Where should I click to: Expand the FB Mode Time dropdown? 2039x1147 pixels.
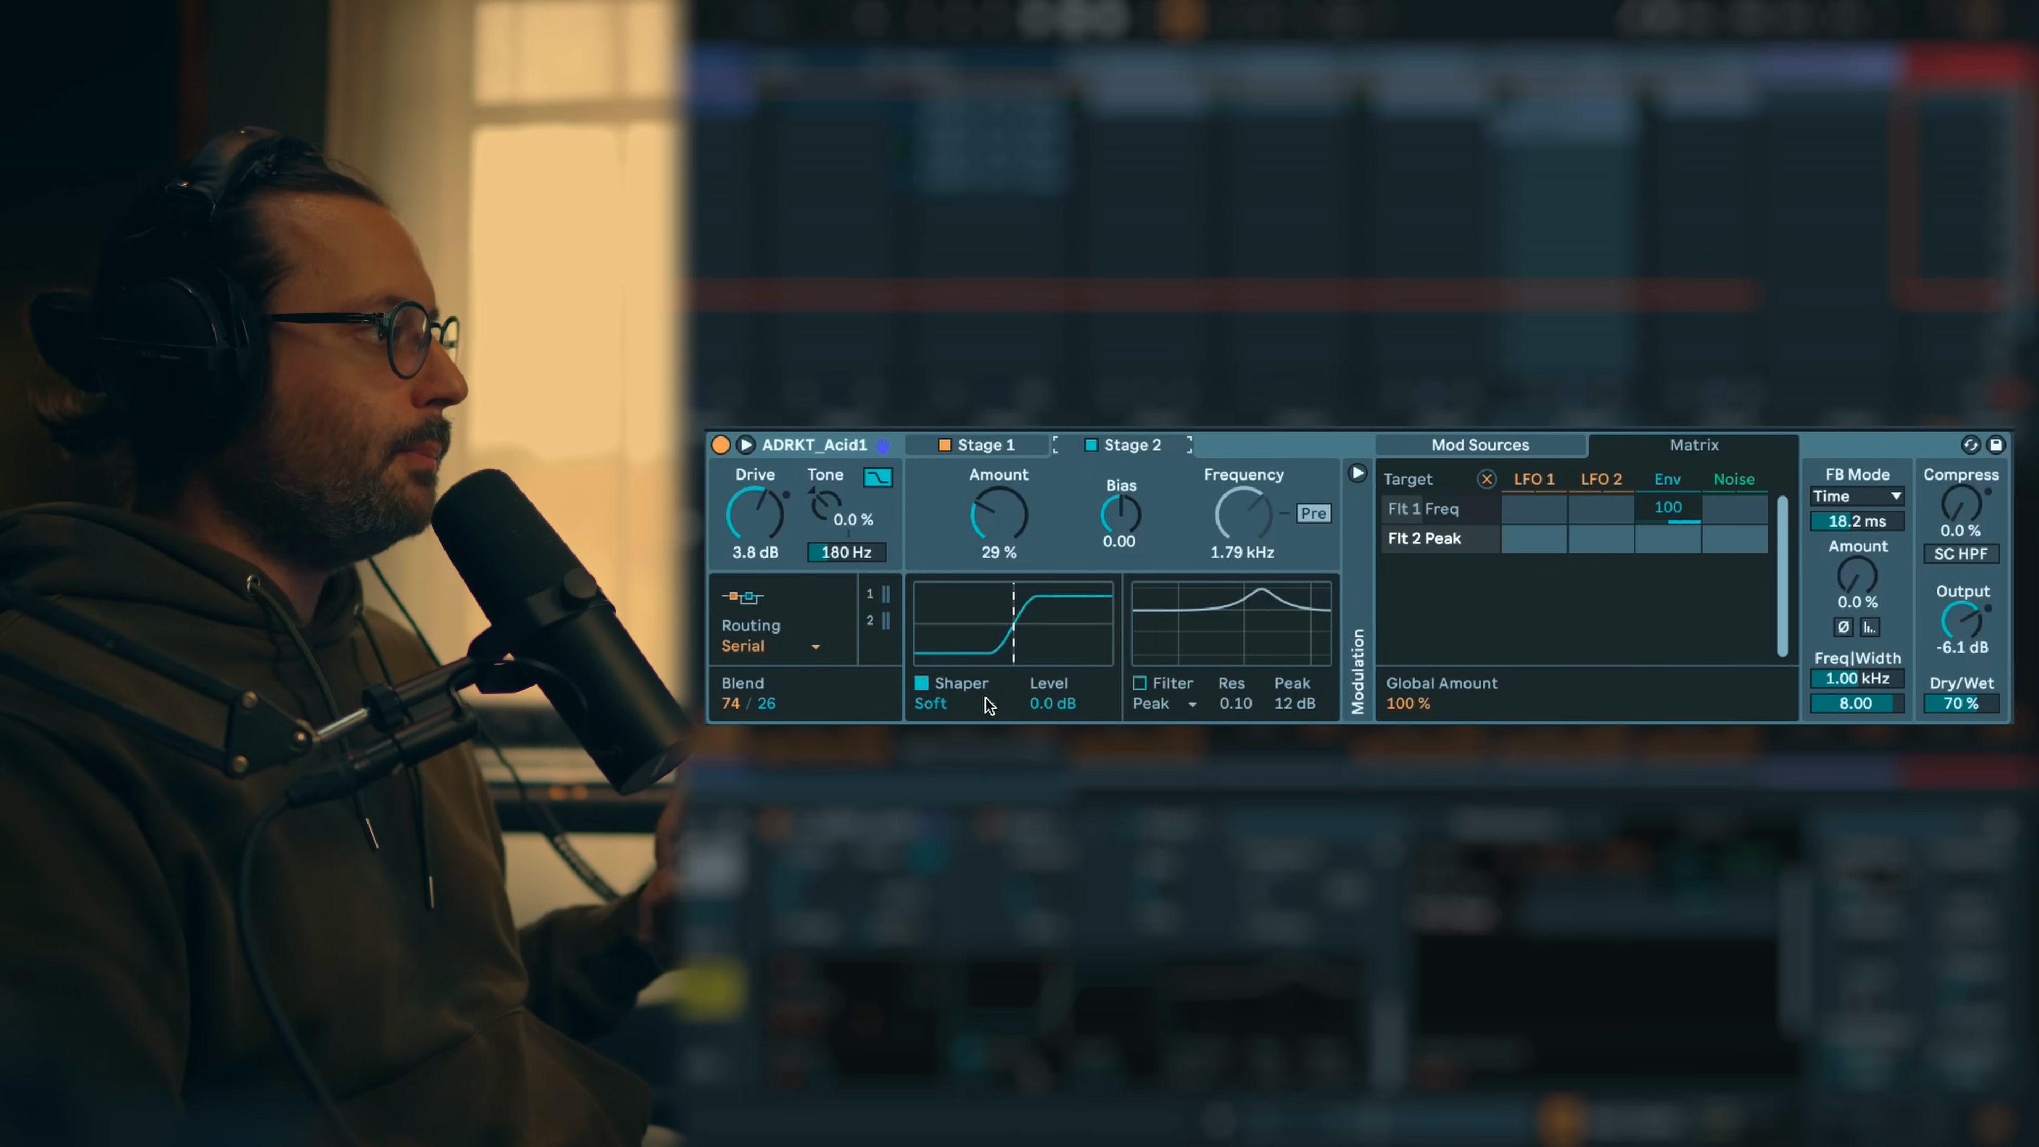[x=1856, y=497]
